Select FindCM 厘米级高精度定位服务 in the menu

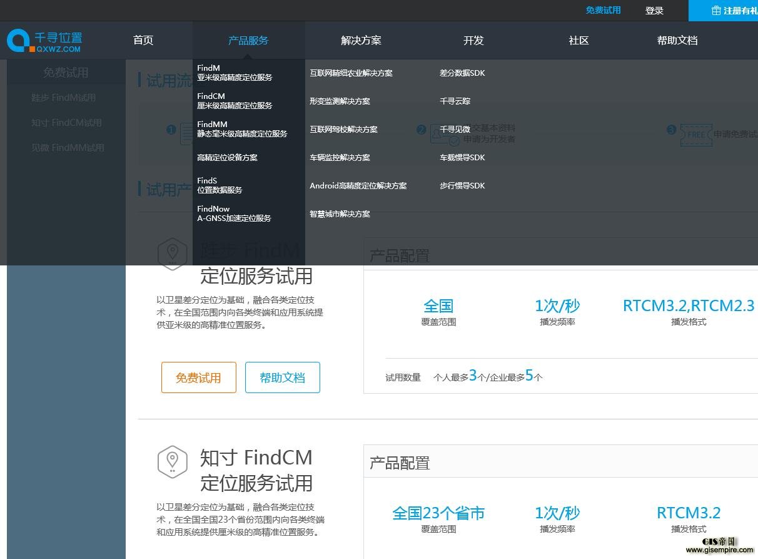point(235,101)
